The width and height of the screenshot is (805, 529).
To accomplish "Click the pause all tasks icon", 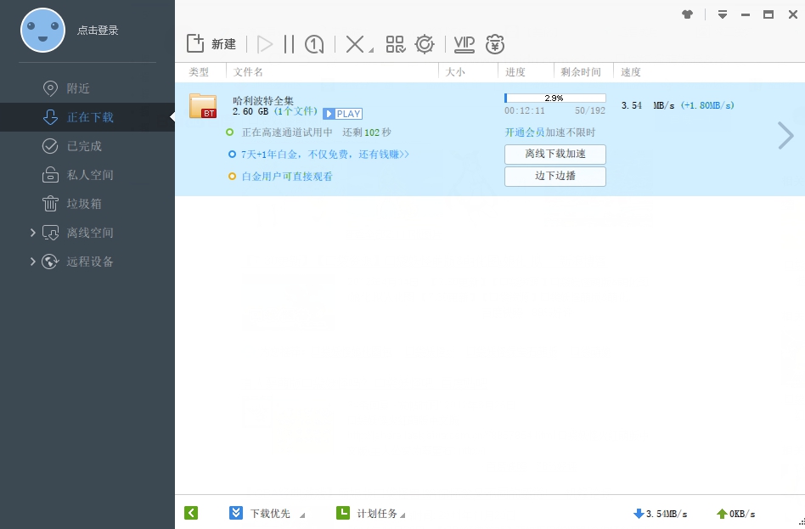I will click(x=289, y=43).
